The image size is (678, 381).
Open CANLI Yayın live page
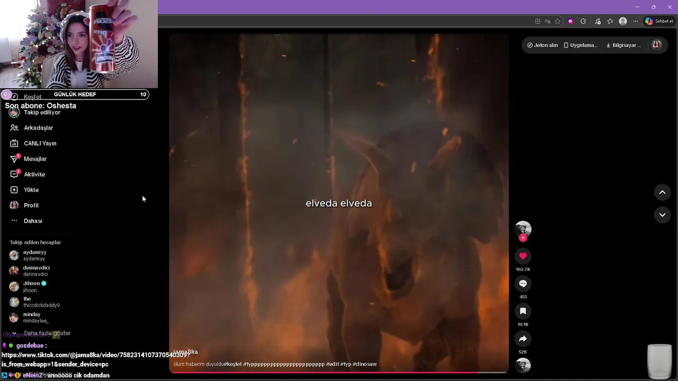click(x=40, y=143)
